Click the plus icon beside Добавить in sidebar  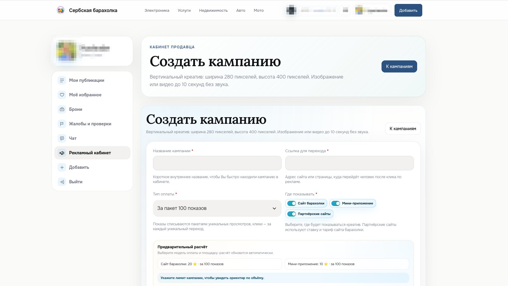[62, 167]
